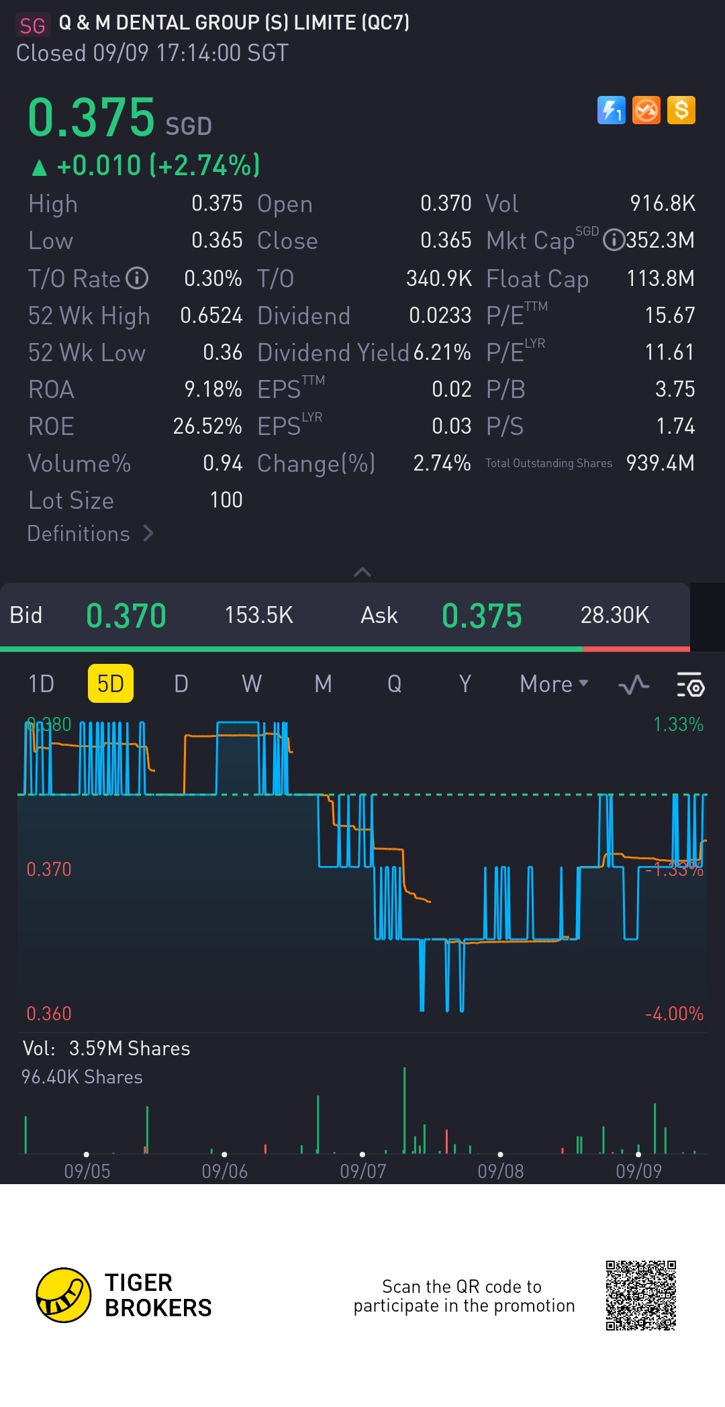Tap the Tiger Brokers logo

[64, 1295]
